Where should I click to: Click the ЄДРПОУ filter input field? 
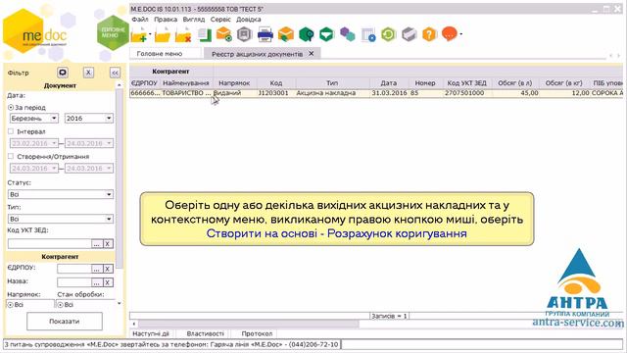(x=74, y=269)
